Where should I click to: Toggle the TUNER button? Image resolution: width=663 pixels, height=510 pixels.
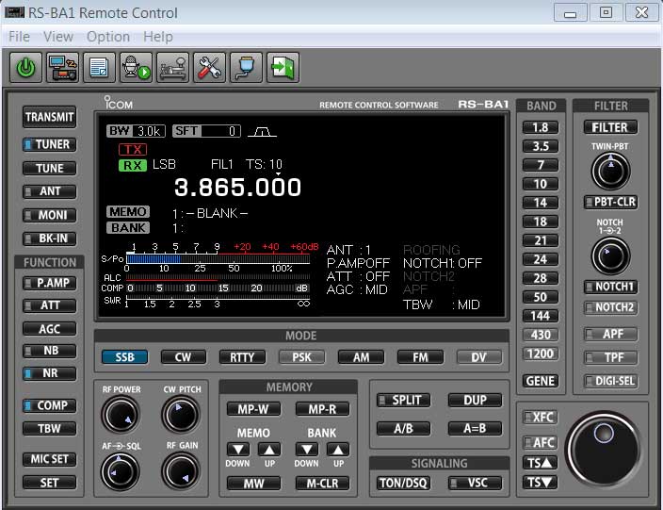point(50,145)
